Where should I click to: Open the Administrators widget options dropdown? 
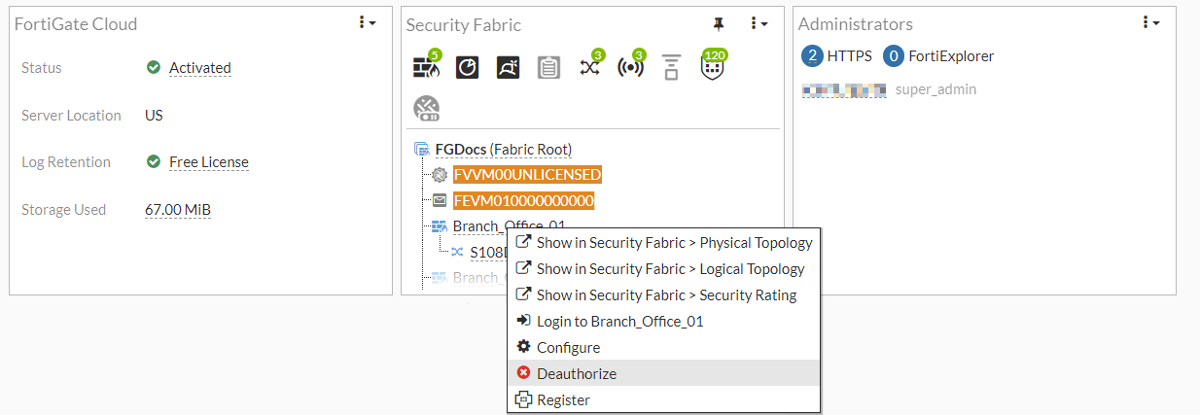click(1151, 22)
